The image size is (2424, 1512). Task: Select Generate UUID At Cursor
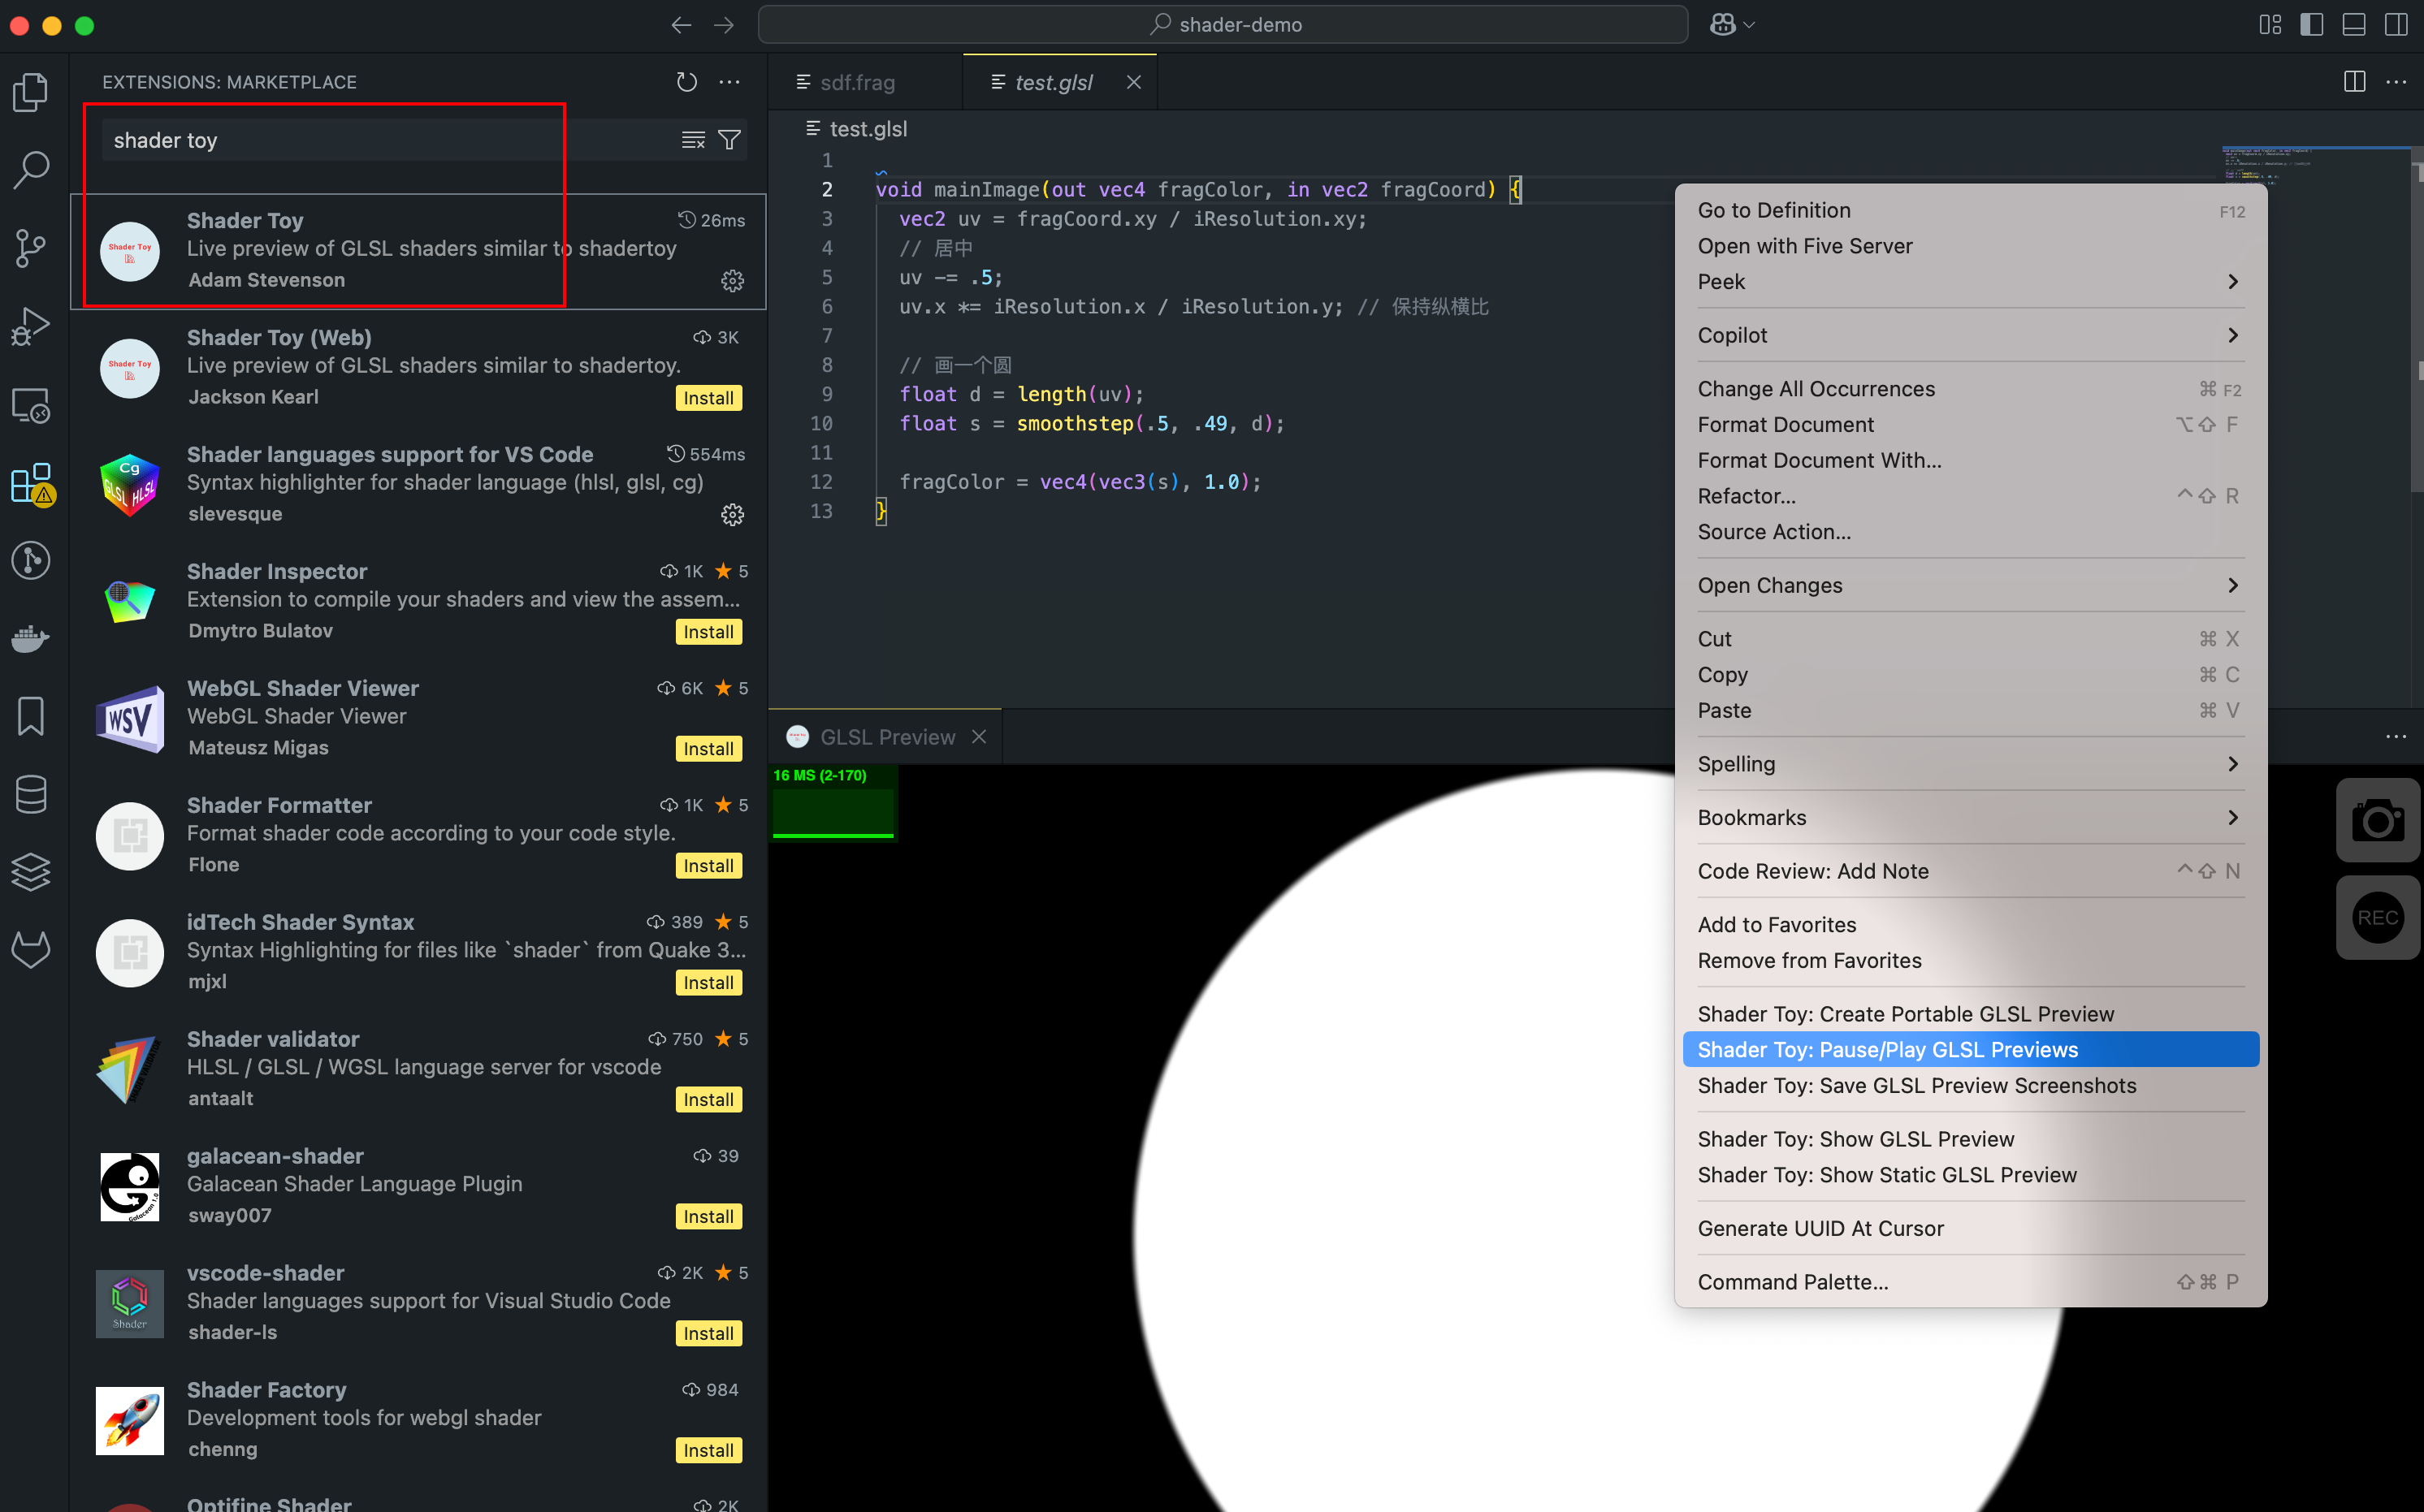coord(1970,1229)
